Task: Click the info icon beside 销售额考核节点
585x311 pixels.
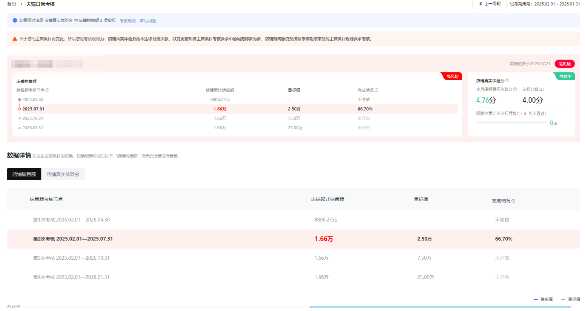Action: click(x=48, y=90)
